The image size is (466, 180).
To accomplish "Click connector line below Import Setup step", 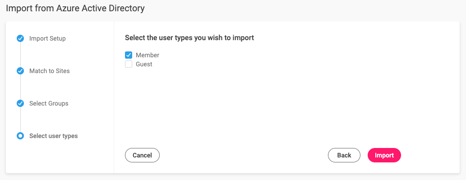I will pyautogui.click(x=20, y=55).
